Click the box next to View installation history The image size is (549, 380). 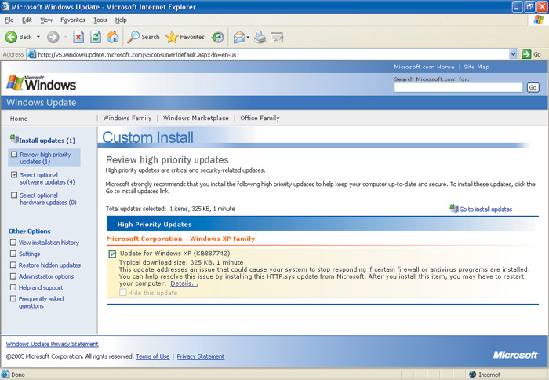coord(13,243)
